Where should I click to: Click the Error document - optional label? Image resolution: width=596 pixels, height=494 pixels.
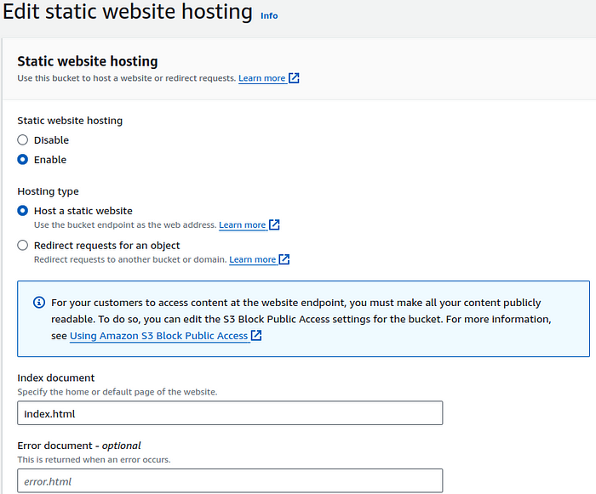[x=79, y=446]
